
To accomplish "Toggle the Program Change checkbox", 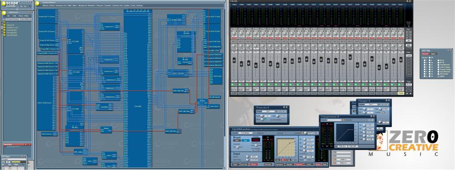I will coord(439,70).
